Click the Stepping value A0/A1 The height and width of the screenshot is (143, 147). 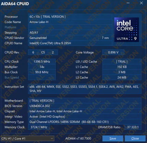click(34, 33)
